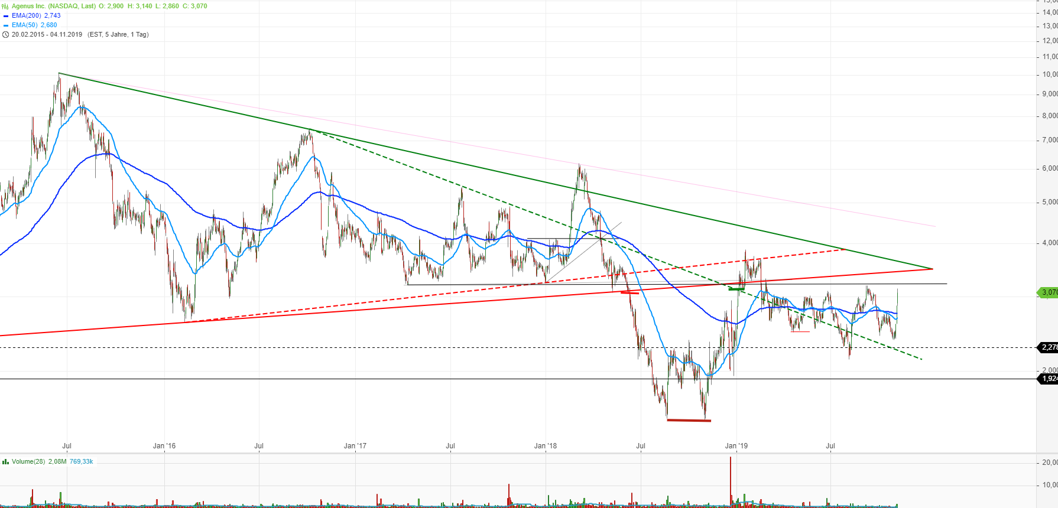Click the 2,08M volume value
This screenshot has width=1058, height=508.
[57, 462]
